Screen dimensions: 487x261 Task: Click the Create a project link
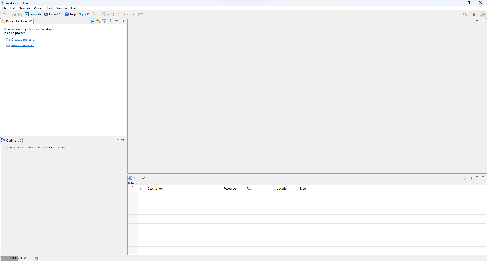pos(23,39)
